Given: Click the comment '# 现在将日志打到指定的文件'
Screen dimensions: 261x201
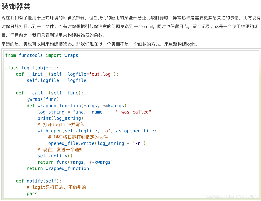Looking at the screenshot, I should 78,137.
